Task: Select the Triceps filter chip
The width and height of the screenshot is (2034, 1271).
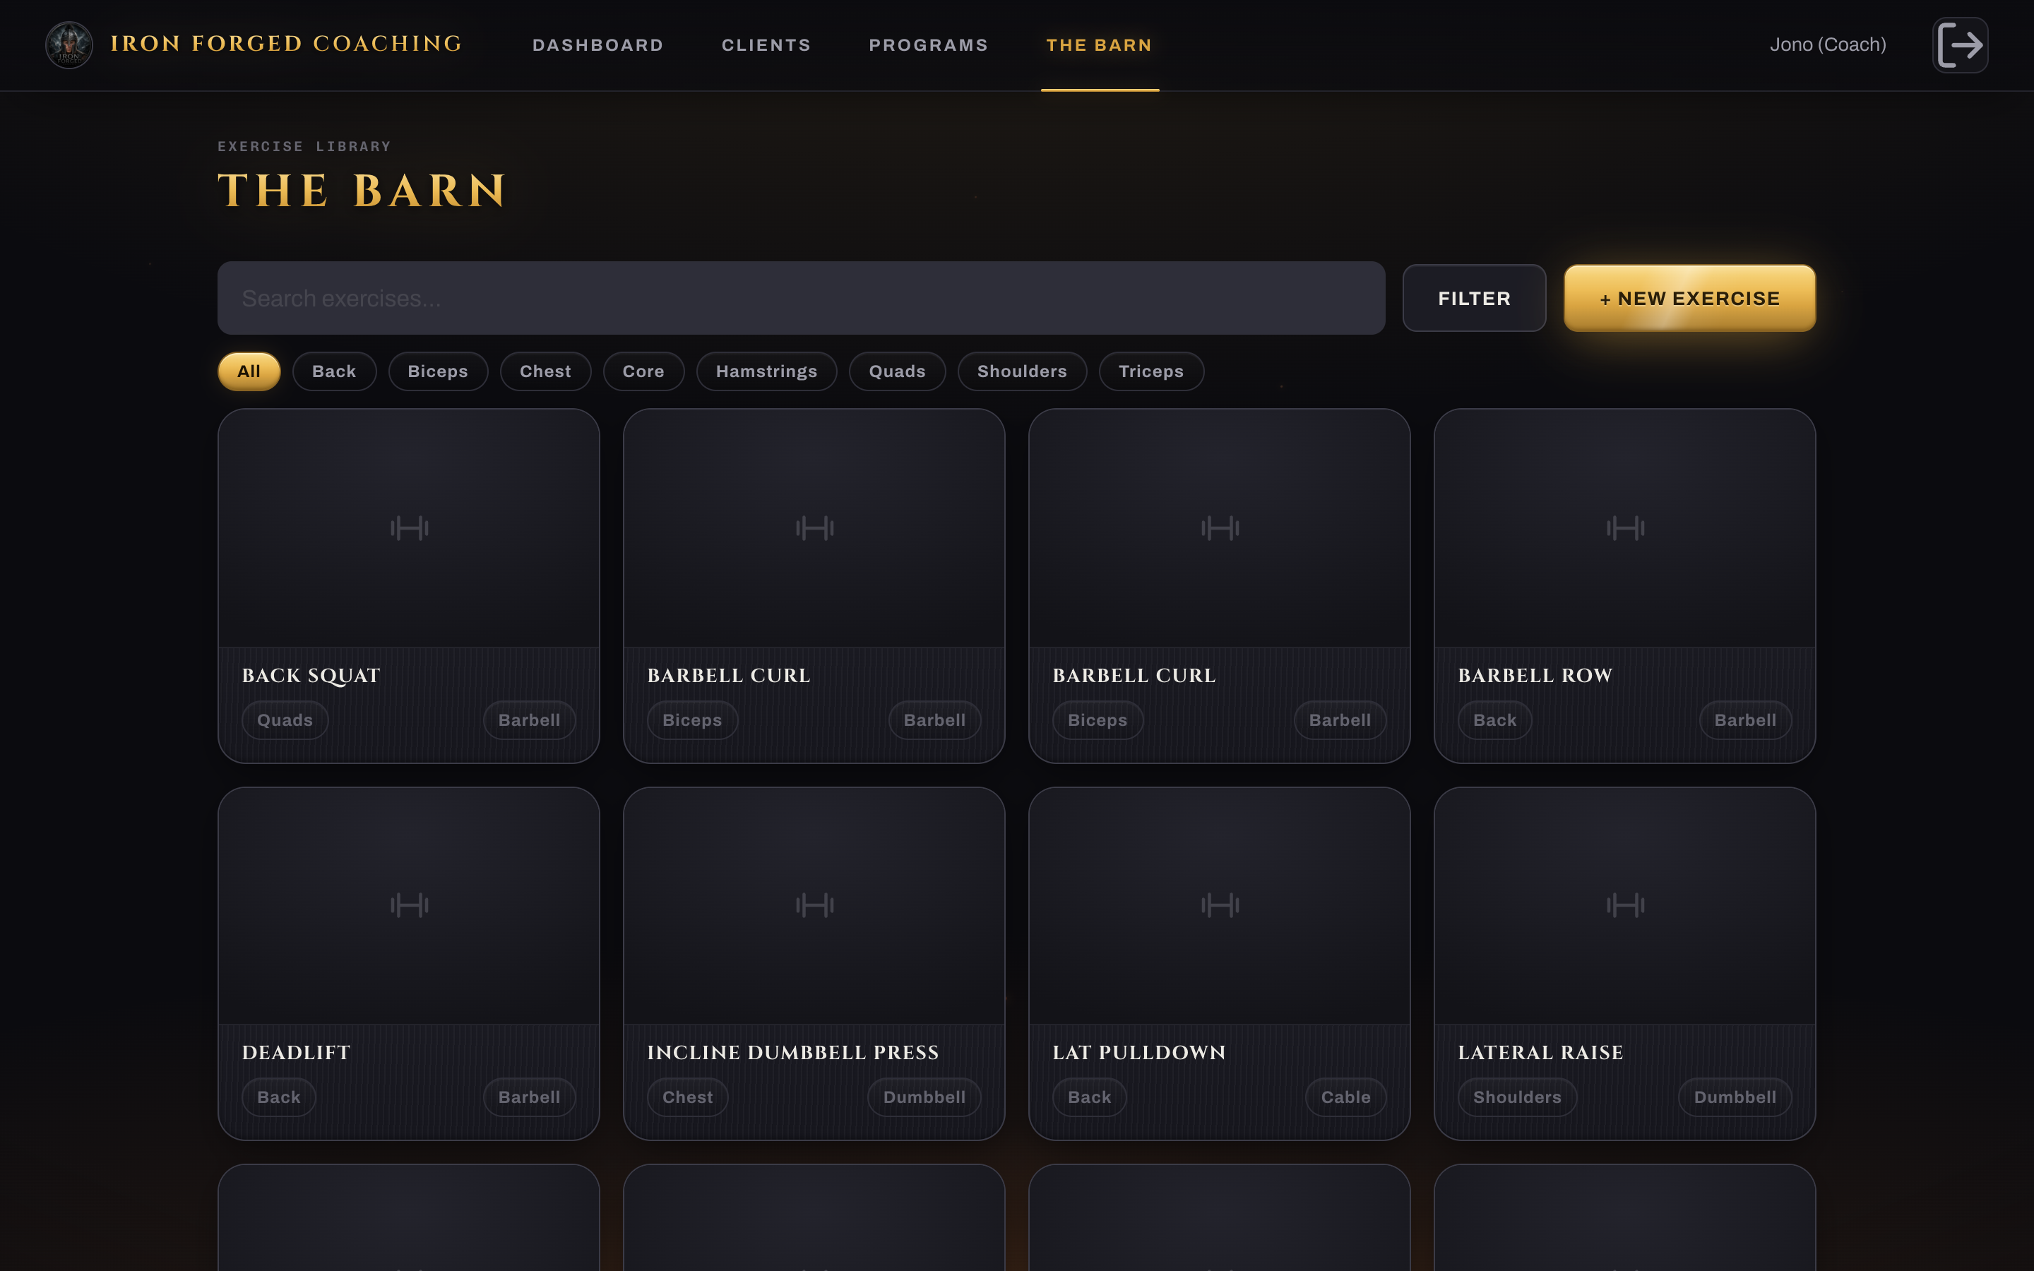Action: (x=1151, y=371)
